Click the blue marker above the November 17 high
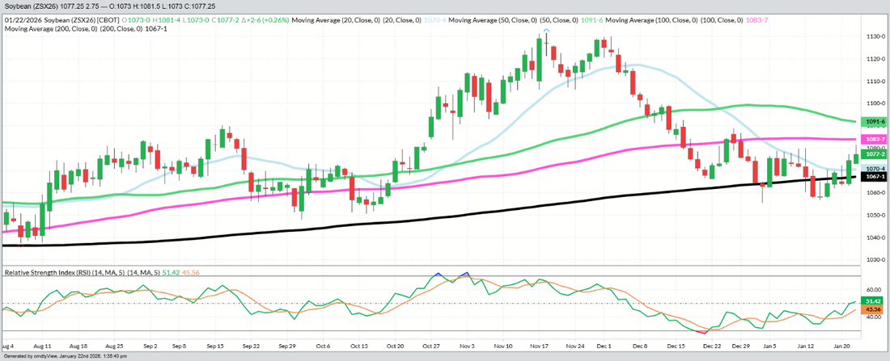 point(546,31)
